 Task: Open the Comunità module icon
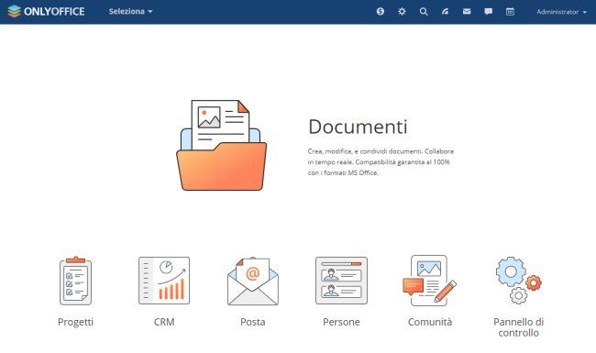(430, 281)
